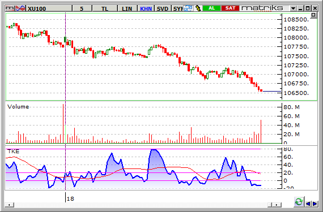Open the dropdown arrow next to matriks
The image size is (323, 212).
pyautogui.click(x=293, y=8)
